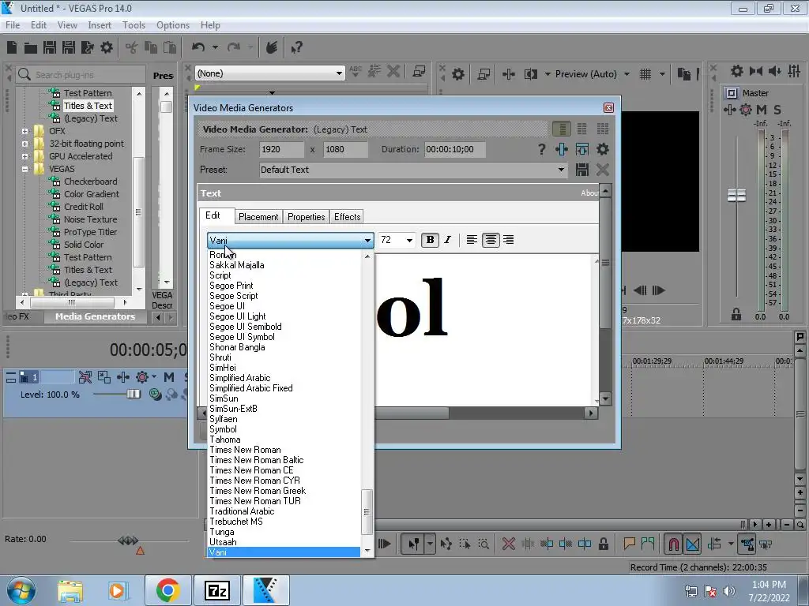This screenshot has height=606, width=809.
Task: Align text left
Action: [472, 240]
